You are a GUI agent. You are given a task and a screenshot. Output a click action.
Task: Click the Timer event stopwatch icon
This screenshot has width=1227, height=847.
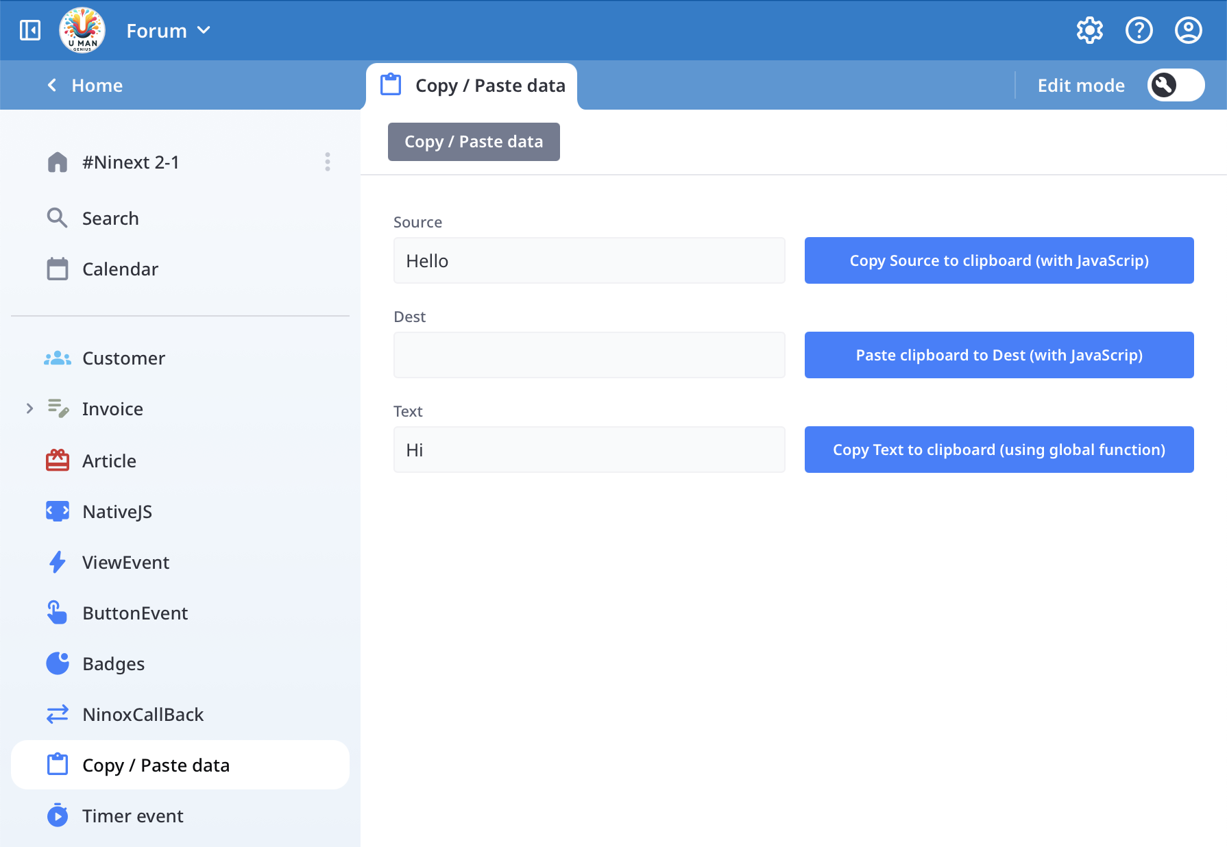58,815
